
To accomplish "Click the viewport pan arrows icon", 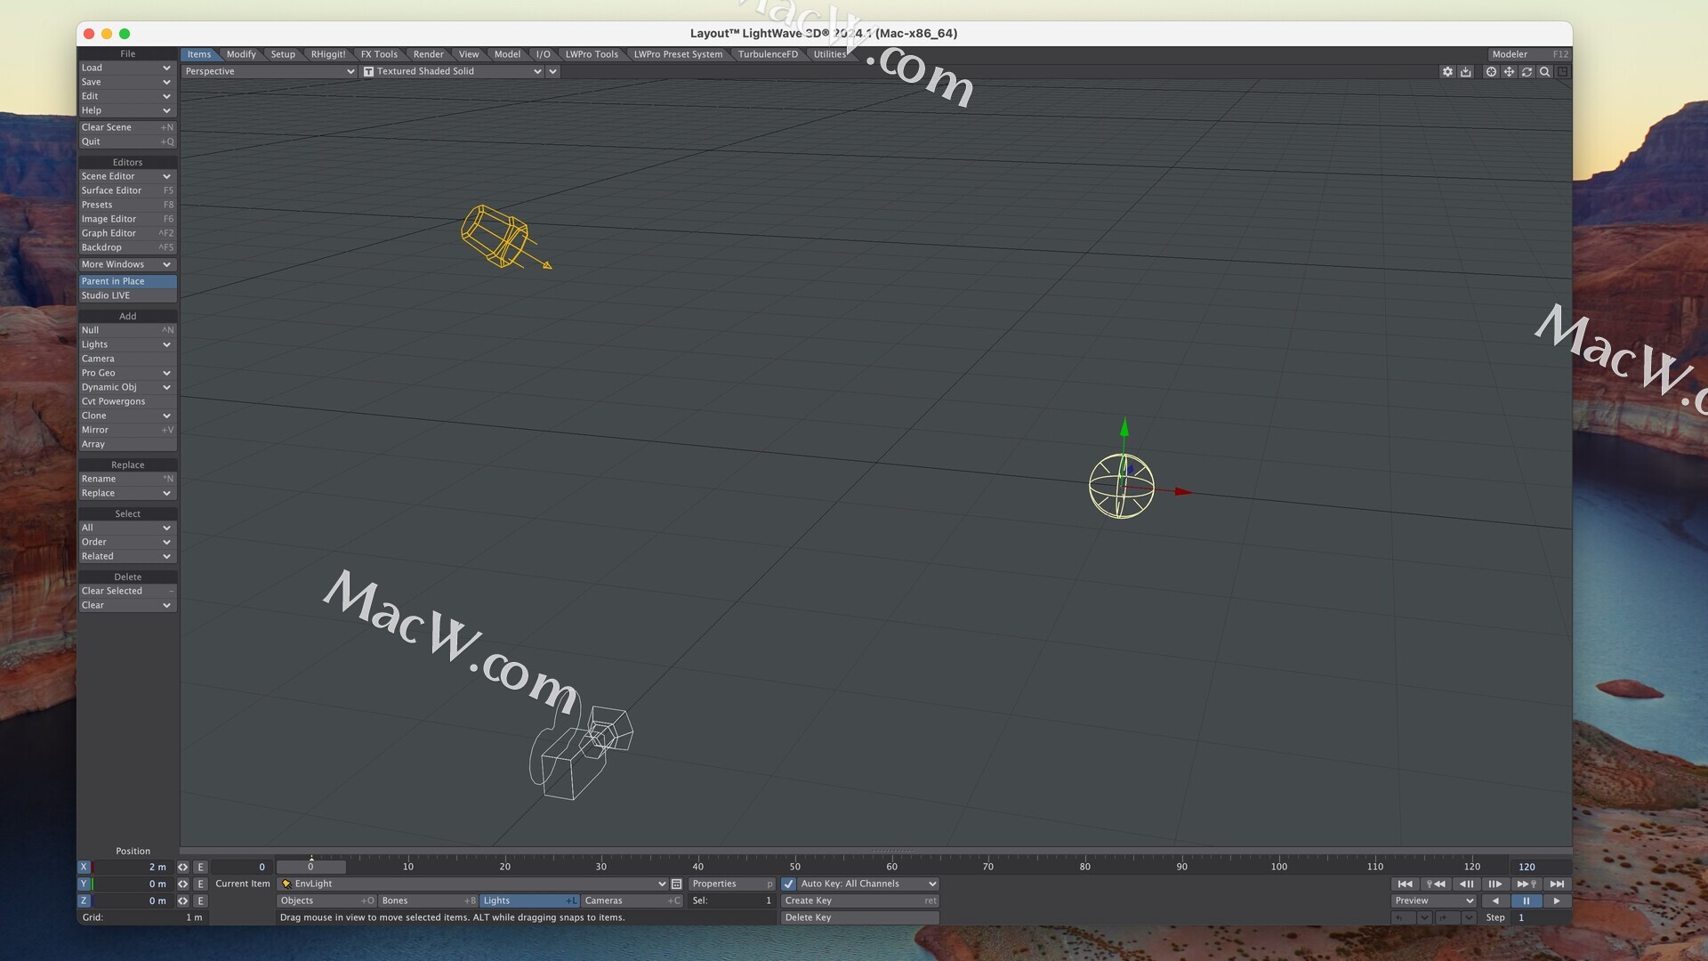I will (x=1509, y=72).
